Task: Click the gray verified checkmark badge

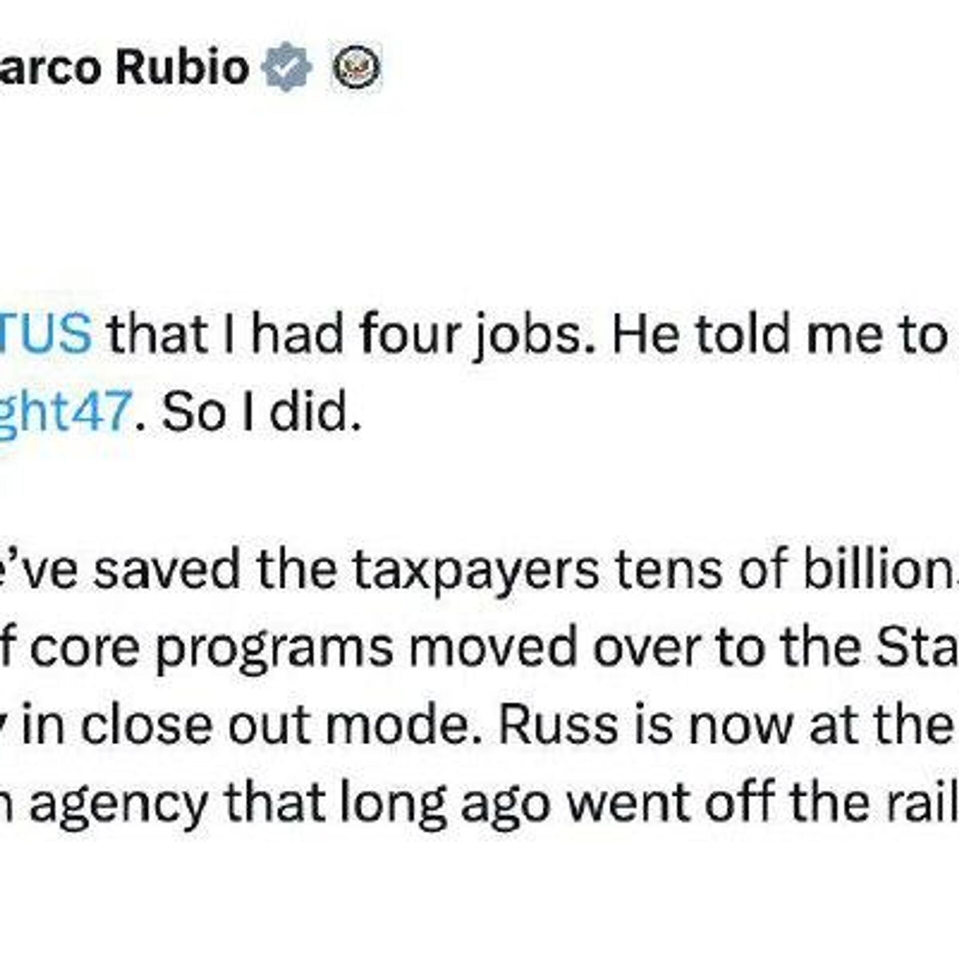Action: 287,66
